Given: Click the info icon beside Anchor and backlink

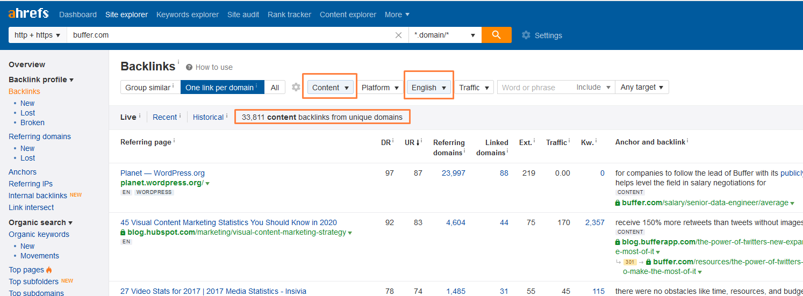Looking at the screenshot, I should coord(687,141).
